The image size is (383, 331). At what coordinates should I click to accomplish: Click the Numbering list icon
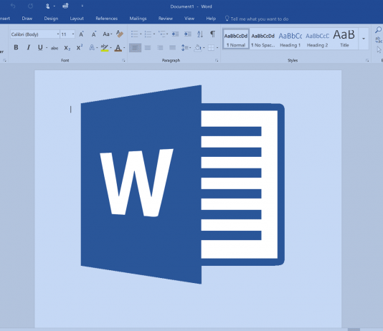pos(148,34)
